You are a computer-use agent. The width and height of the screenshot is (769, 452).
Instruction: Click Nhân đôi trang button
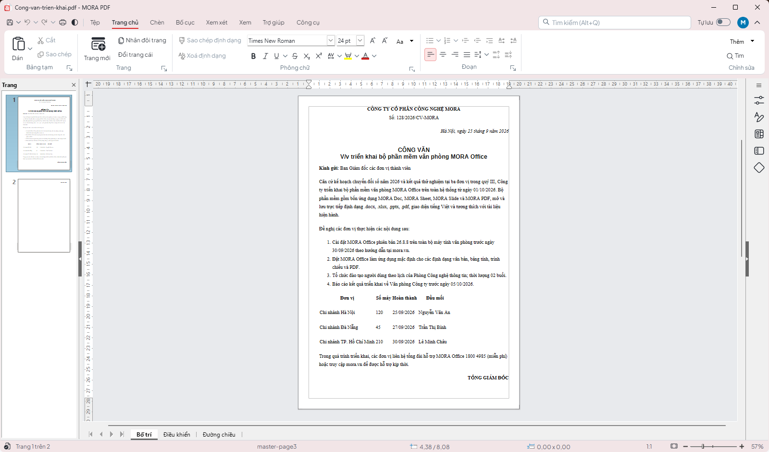[142, 40]
